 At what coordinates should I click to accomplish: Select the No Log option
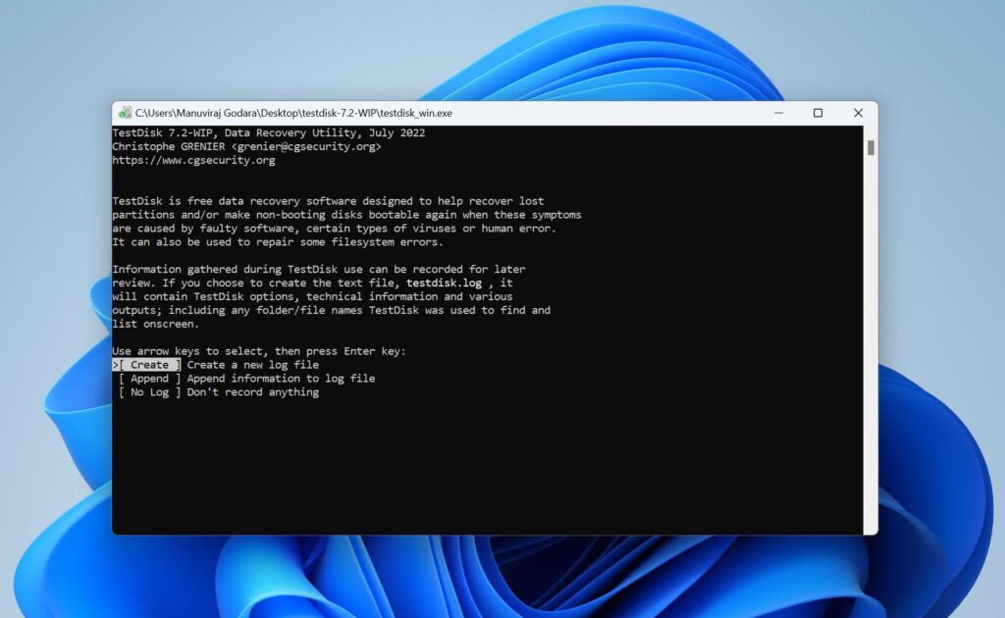pyautogui.click(x=148, y=391)
